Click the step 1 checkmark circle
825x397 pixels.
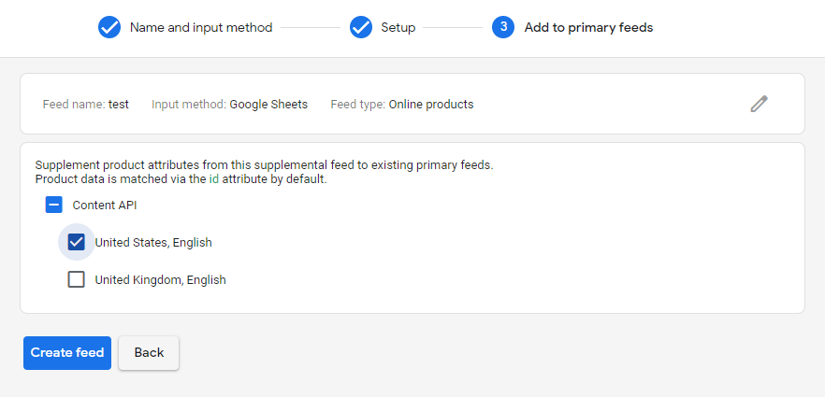pos(109,27)
